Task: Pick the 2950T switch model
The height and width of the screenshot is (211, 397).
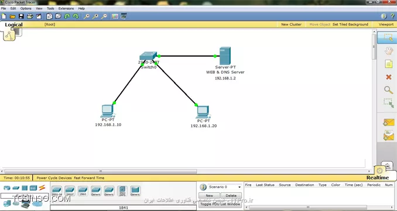Action: [70, 191]
